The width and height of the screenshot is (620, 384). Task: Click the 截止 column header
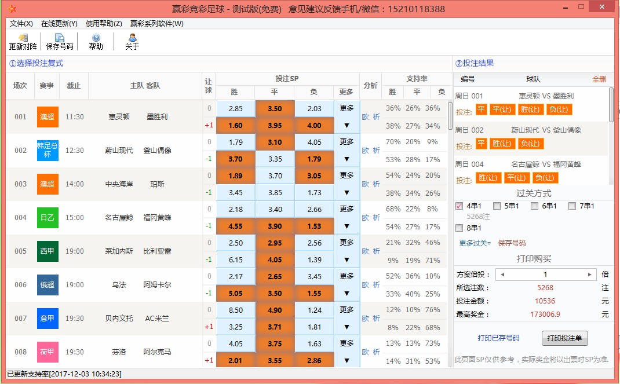74,86
